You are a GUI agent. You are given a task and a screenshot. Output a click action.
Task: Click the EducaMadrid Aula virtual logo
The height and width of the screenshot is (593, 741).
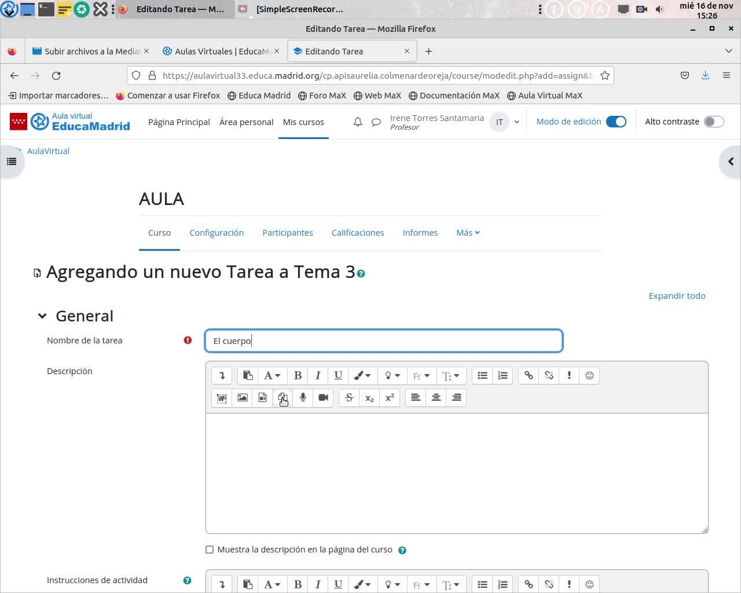70,122
